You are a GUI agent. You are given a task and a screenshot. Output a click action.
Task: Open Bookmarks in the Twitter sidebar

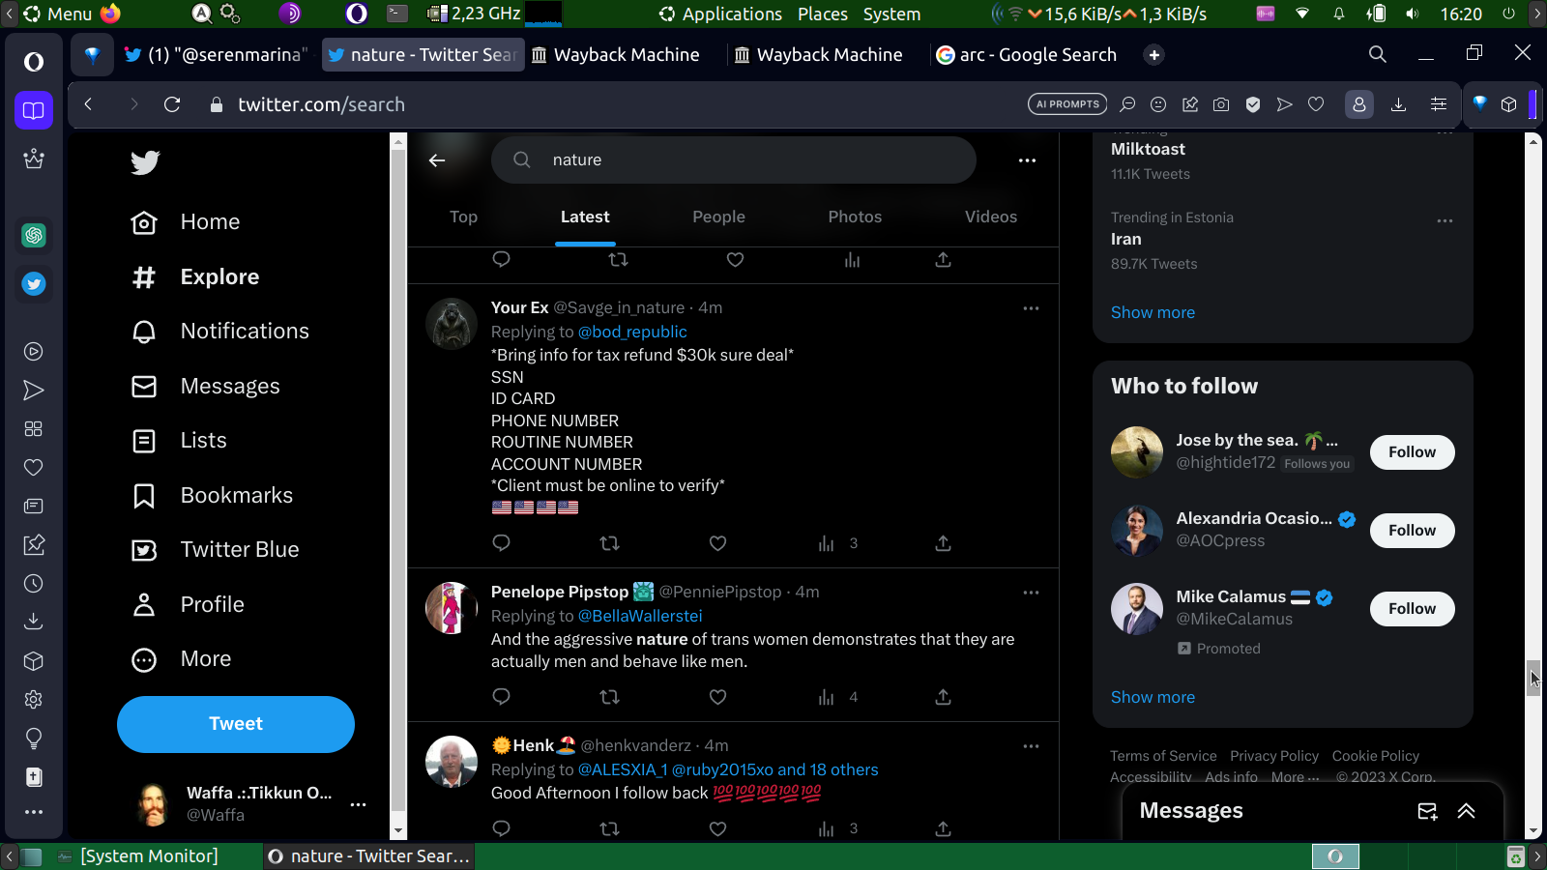pos(212,496)
